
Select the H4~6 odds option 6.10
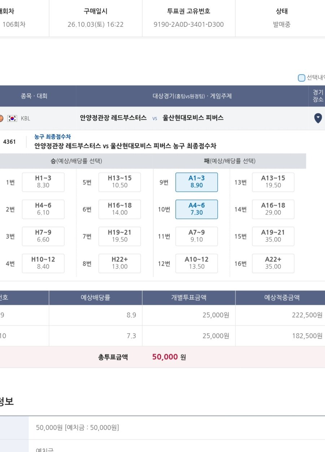tap(43, 209)
